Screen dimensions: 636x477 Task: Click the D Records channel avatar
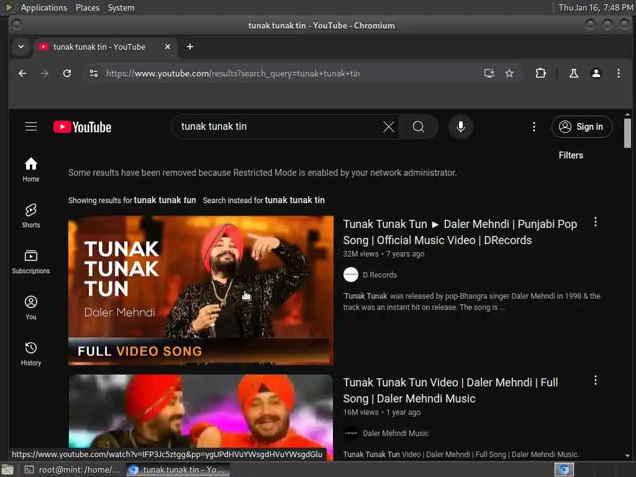(x=350, y=275)
